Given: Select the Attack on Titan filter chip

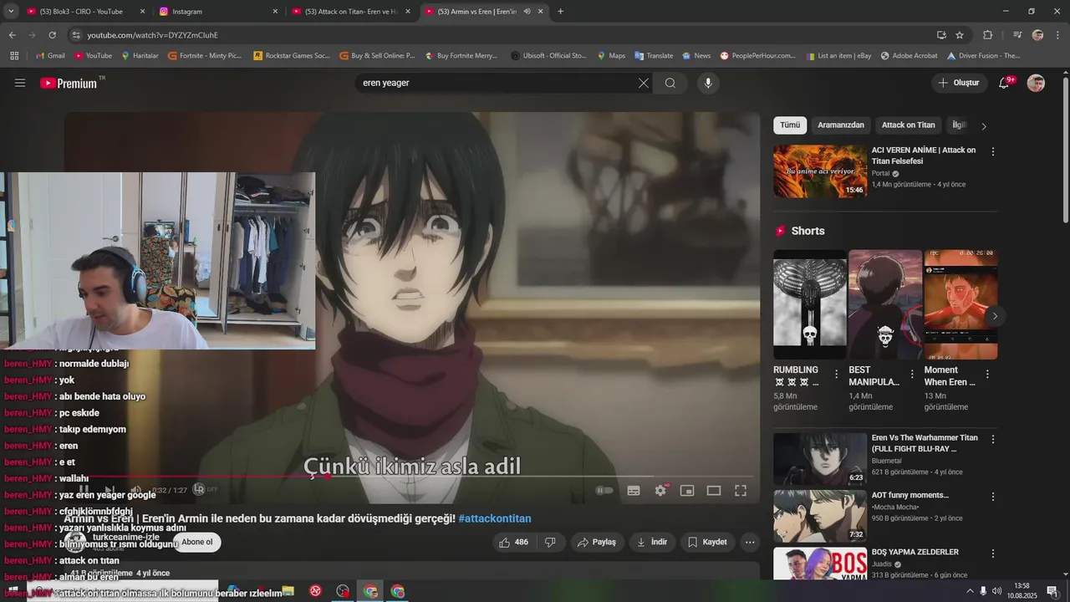Looking at the screenshot, I should click(909, 125).
